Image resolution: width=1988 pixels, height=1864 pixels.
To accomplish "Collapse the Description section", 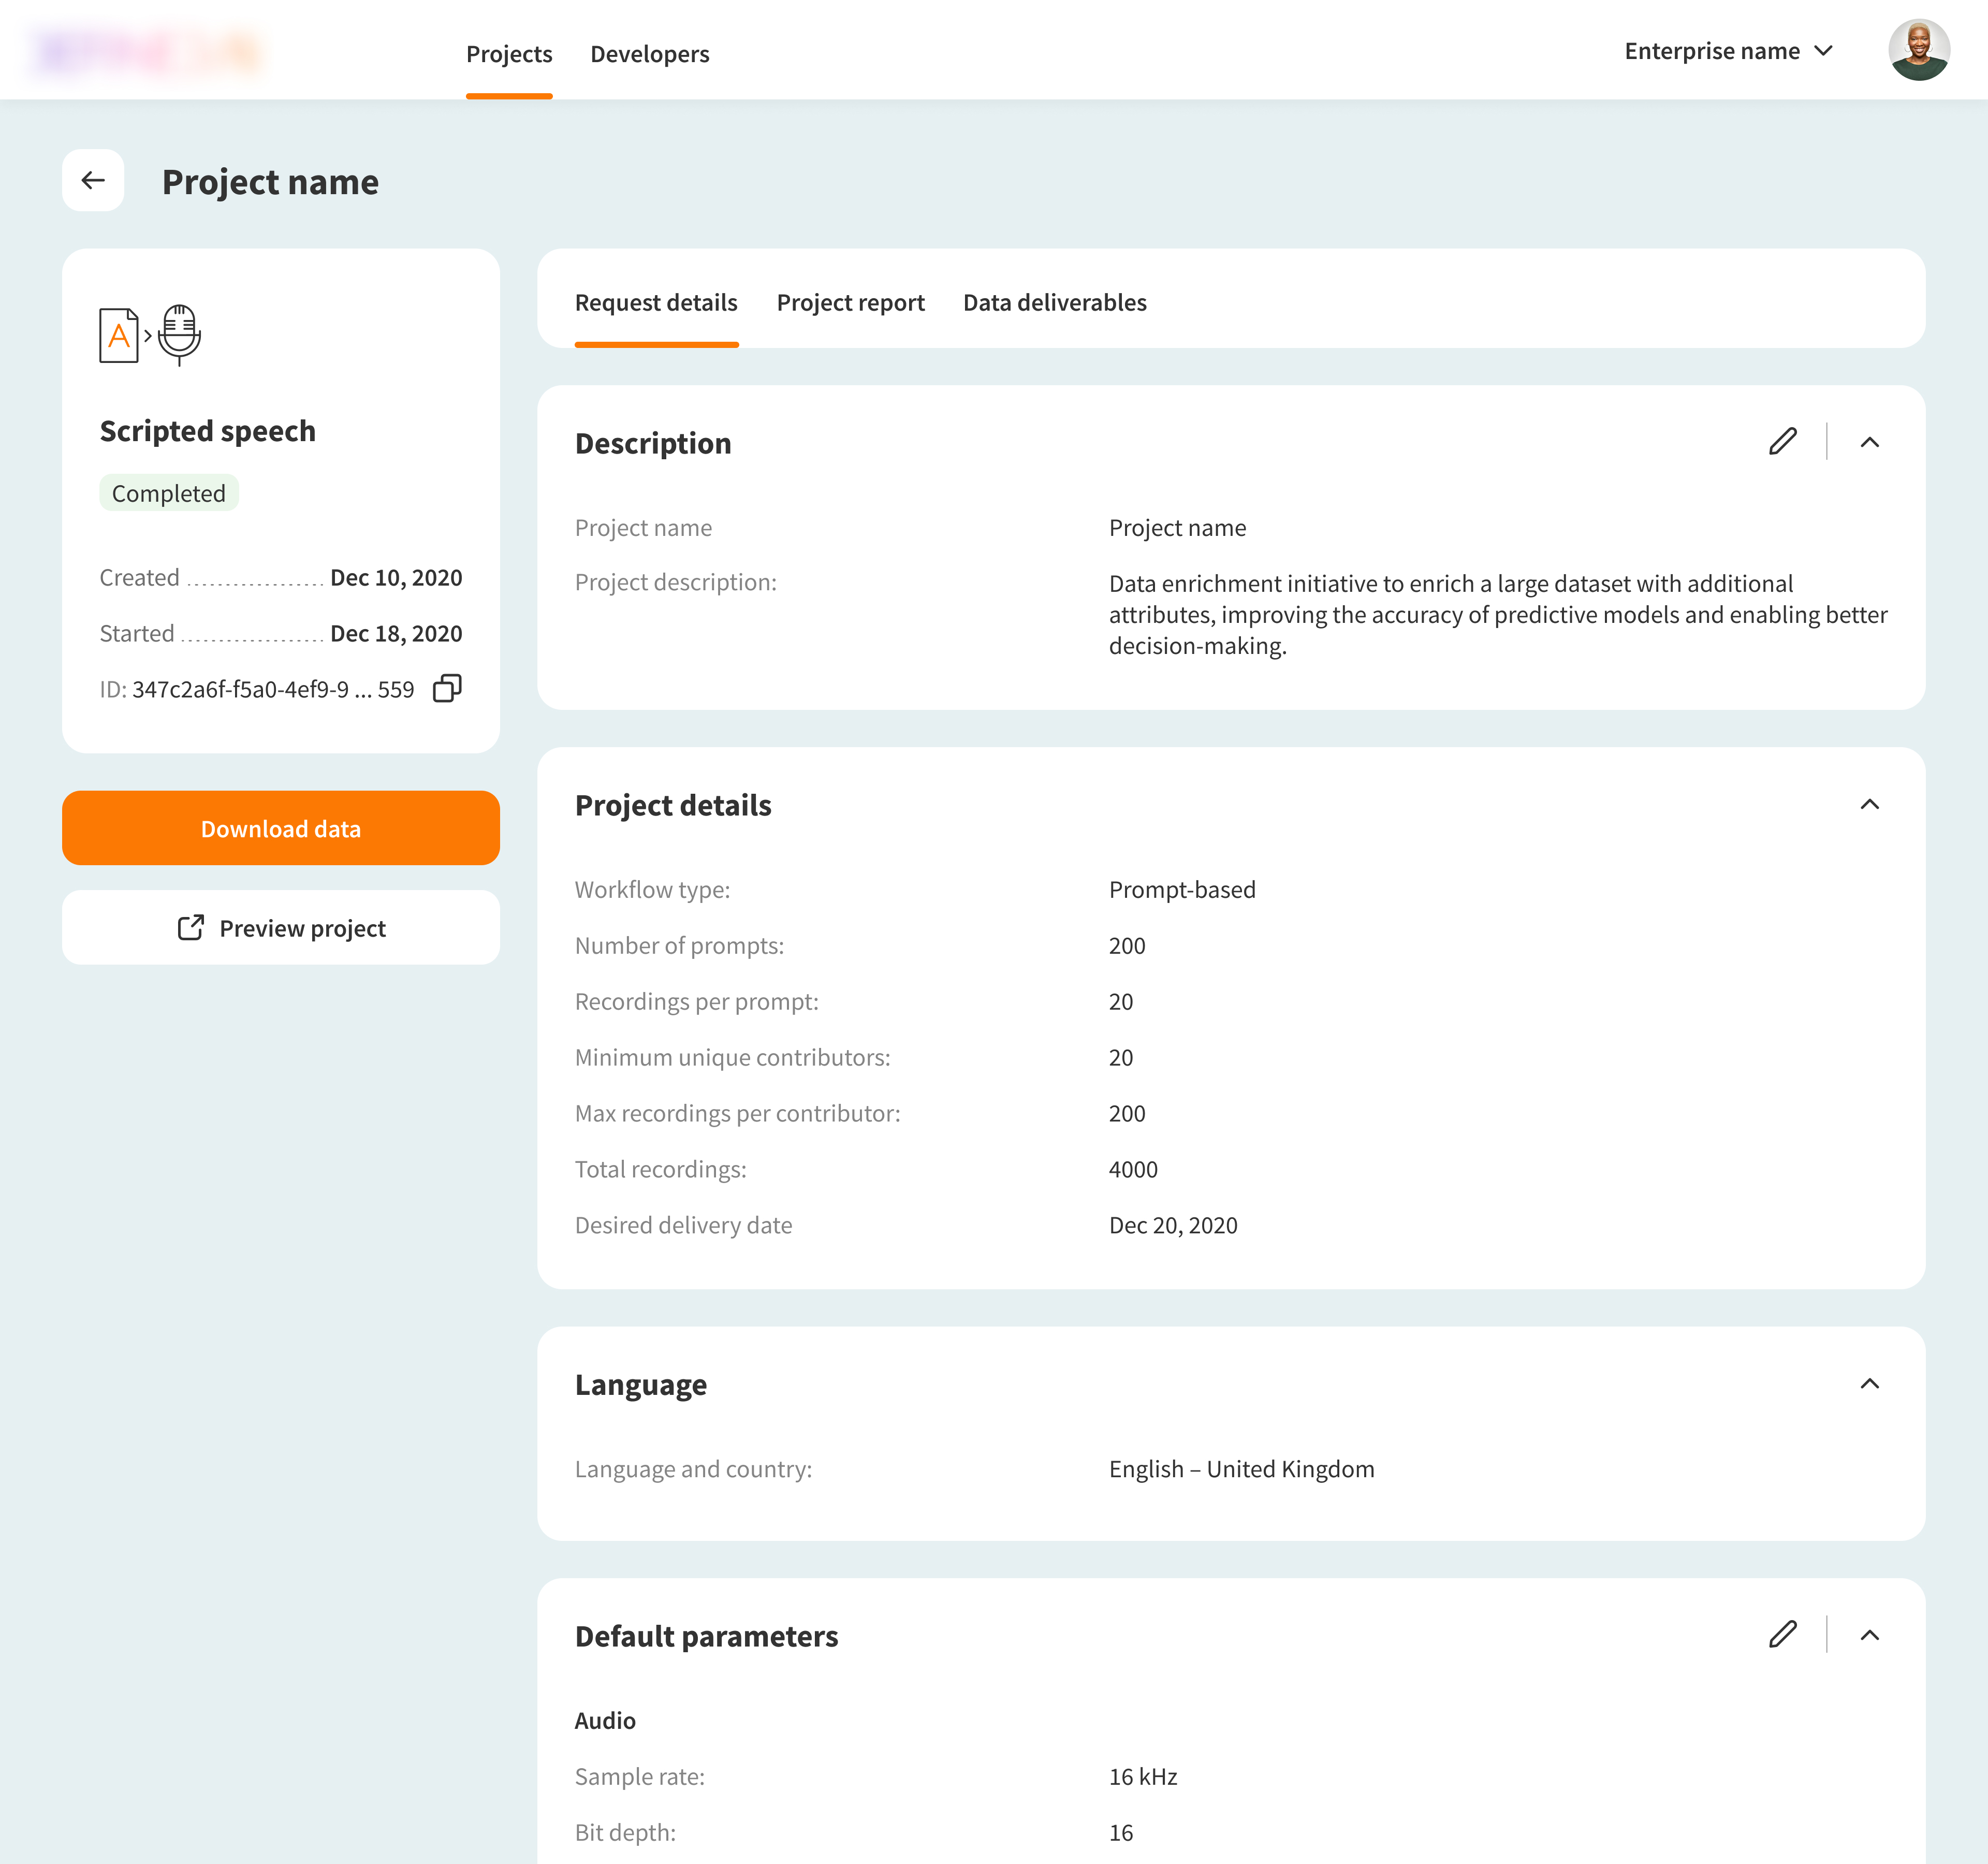I will tap(1869, 442).
